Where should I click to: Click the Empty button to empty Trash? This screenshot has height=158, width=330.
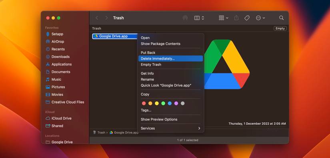280,28
